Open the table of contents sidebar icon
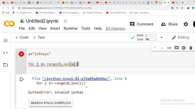 pos(5,40)
